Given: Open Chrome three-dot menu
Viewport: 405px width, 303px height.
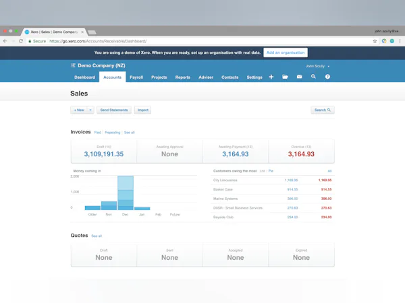Looking at the screenshot, I should pos(400,41).
